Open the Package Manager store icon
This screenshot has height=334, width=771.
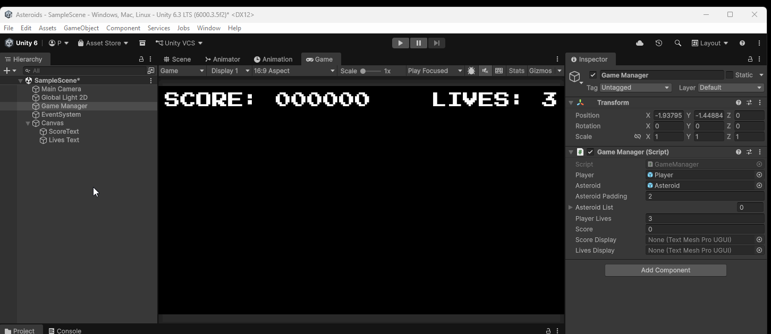point(142,43)
